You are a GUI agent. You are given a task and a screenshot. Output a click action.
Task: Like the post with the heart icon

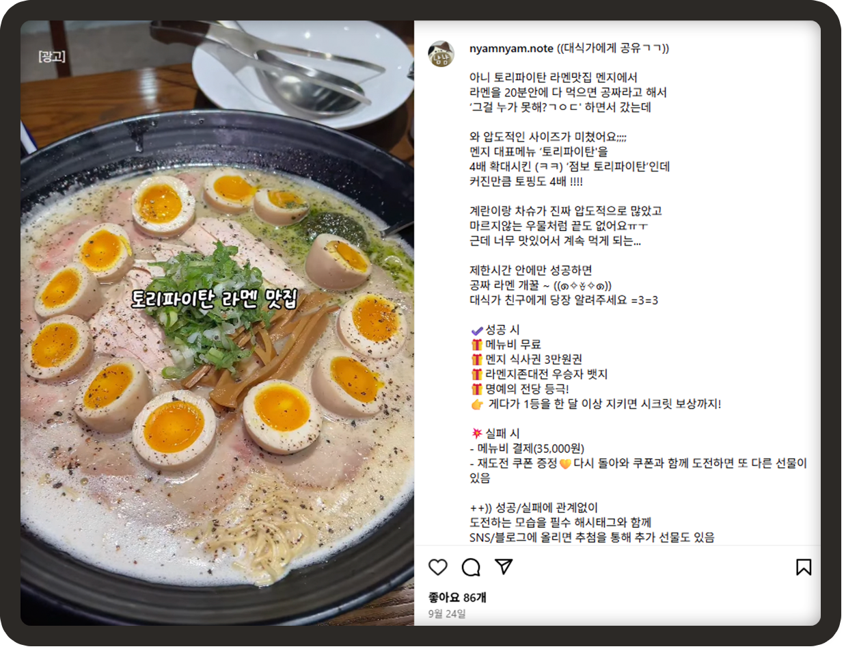pos(438,567)
